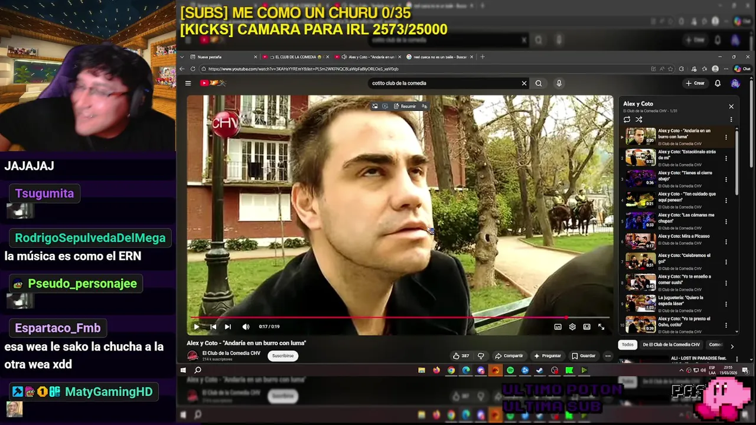Toggle playlist shuffle
The image size is (756, 425).
638,119
